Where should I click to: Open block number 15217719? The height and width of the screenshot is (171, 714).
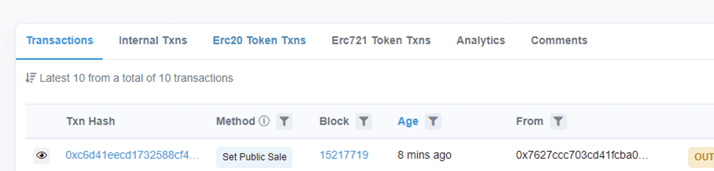[343, 155]
